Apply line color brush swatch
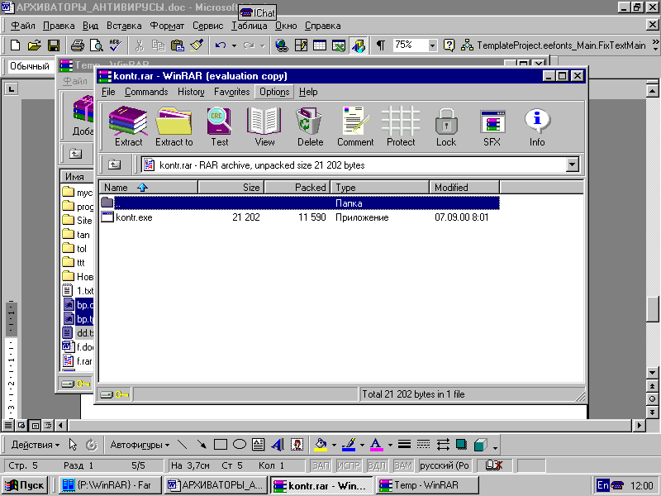This screenshot has width=661, height=496. point(349,445)
